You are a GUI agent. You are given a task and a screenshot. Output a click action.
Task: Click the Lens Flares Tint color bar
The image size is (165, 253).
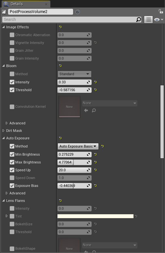[x=95, y=216]
